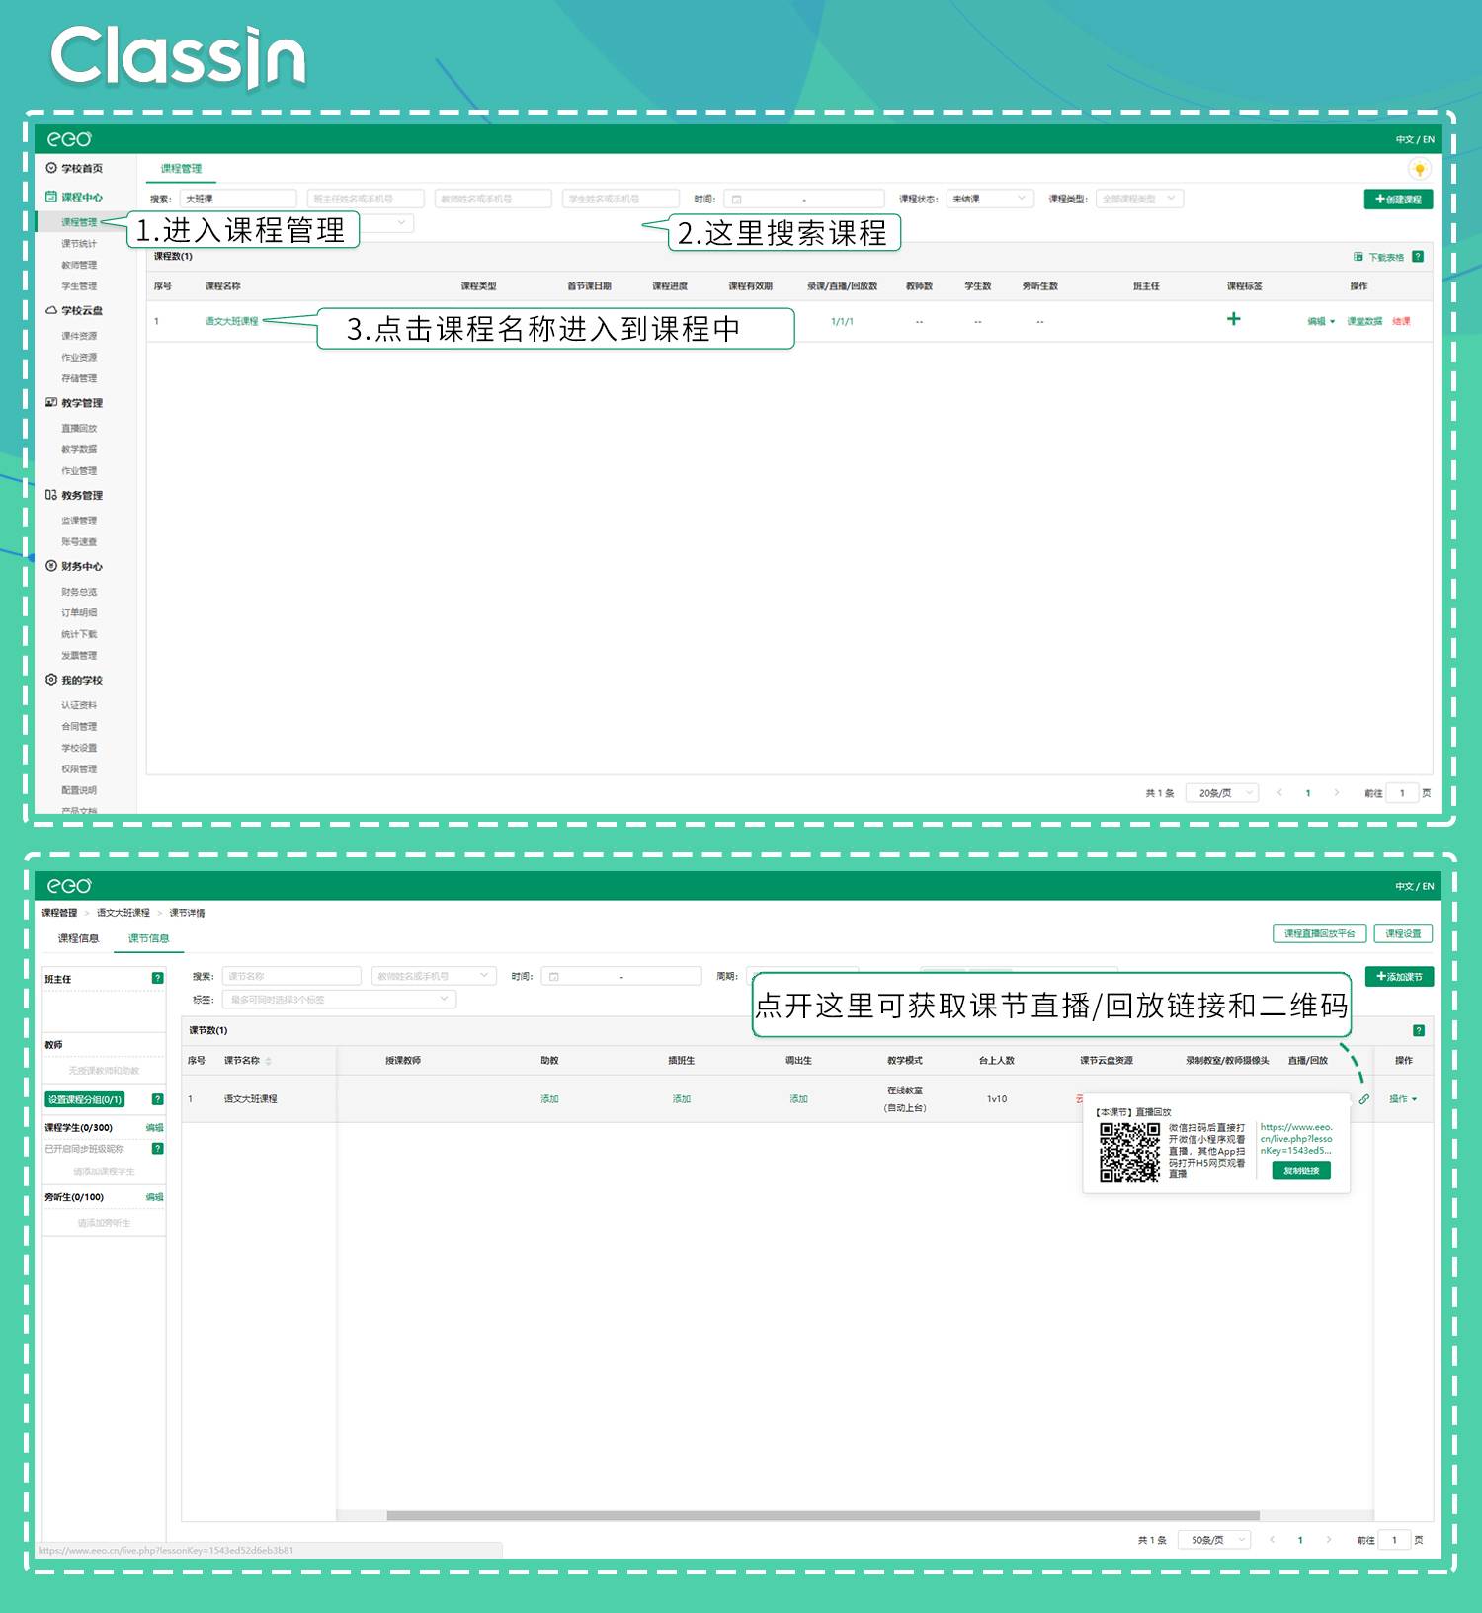Click the 复制链接 button in popup
The height and width of the screenshot is (1613, 1482).
tap(1301, 1170)
